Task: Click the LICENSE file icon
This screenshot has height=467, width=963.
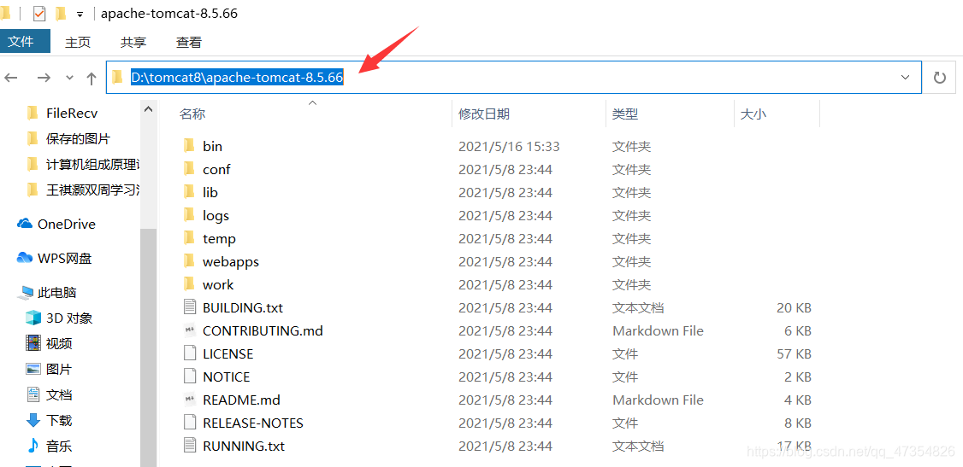Action: pyautogui.click(x=190, y=353)
